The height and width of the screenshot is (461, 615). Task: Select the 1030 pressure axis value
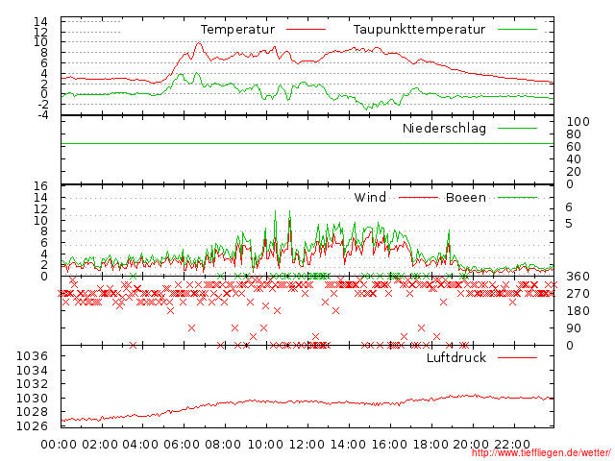point(32,398)
